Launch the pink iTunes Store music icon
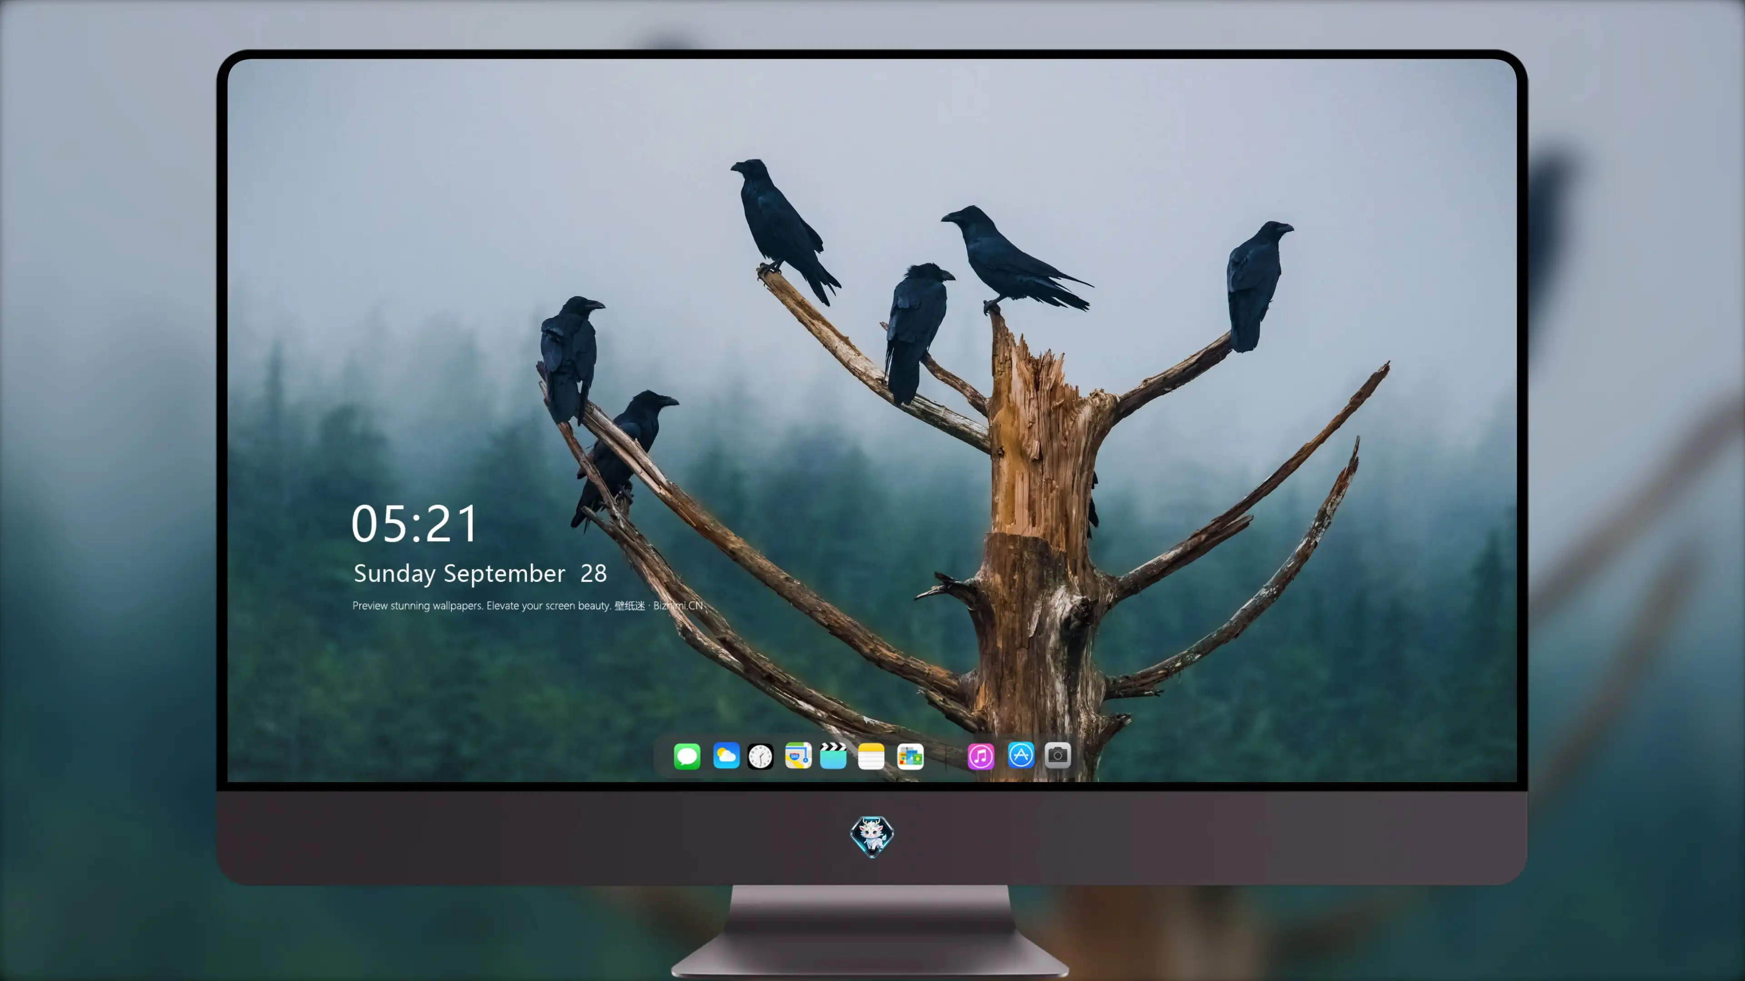The height and width of the screenshot is (981, 1745). [x=981, y=756]
